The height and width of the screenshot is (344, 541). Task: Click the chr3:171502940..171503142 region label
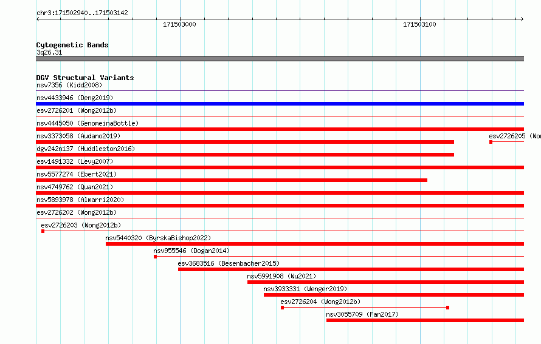[82, 13]
